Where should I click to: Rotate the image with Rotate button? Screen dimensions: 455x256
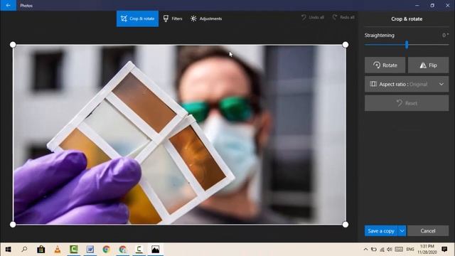point(385,65)
